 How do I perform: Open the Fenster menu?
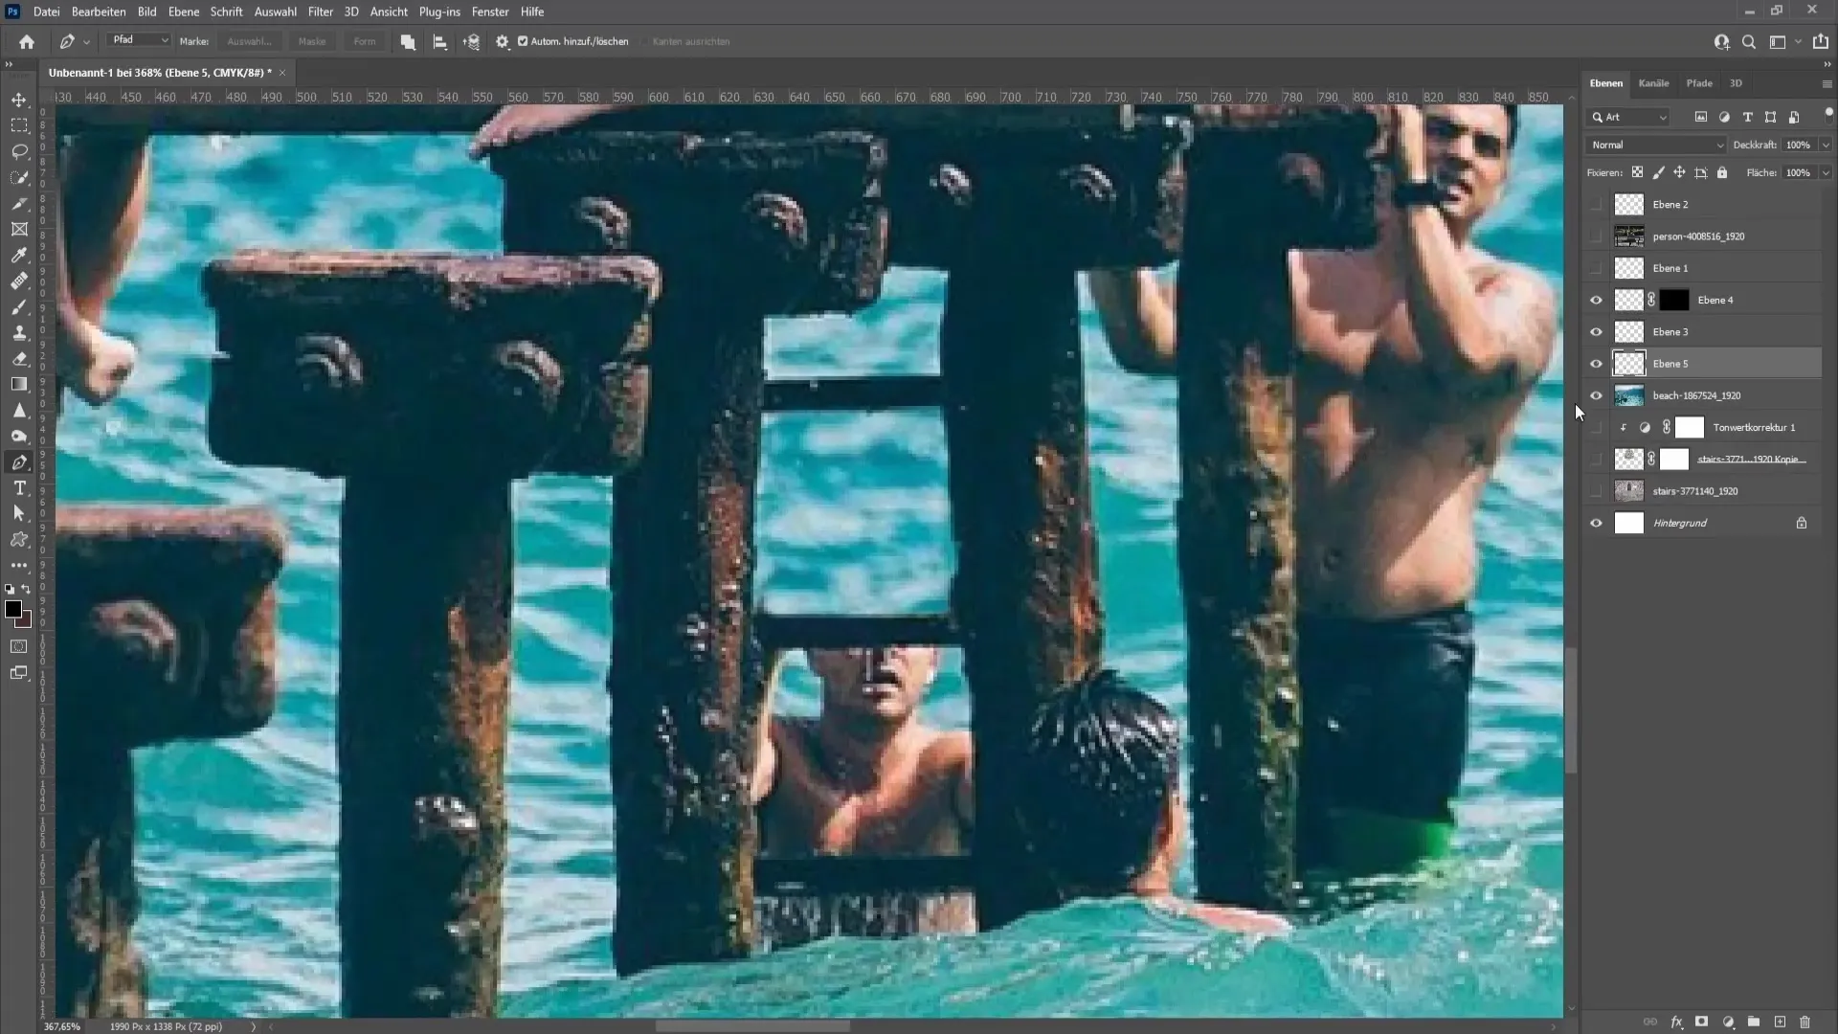[490, 11]
